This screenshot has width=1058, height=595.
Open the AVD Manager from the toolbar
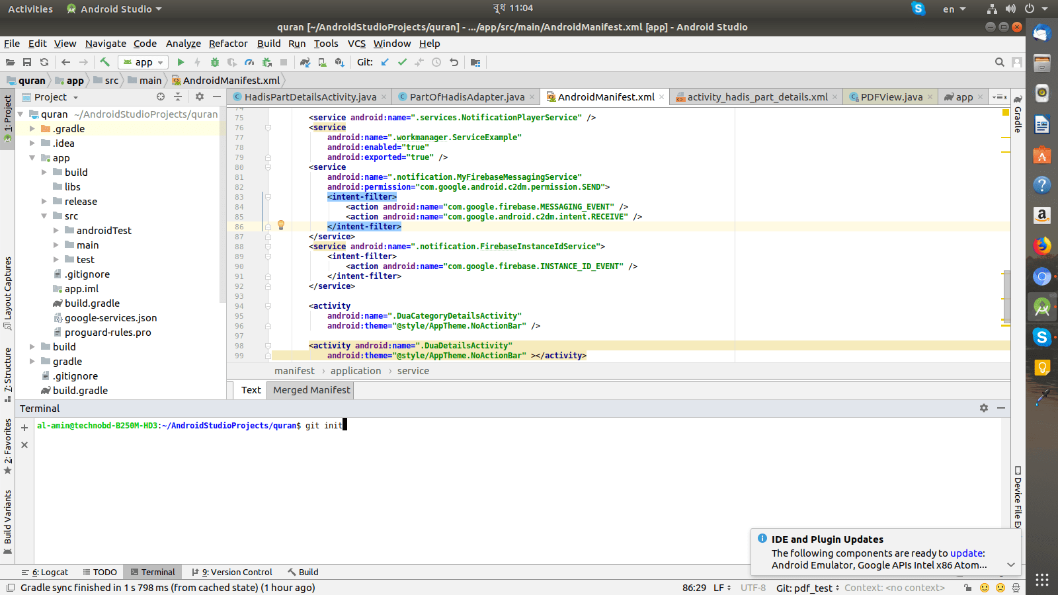coord(322,62)
